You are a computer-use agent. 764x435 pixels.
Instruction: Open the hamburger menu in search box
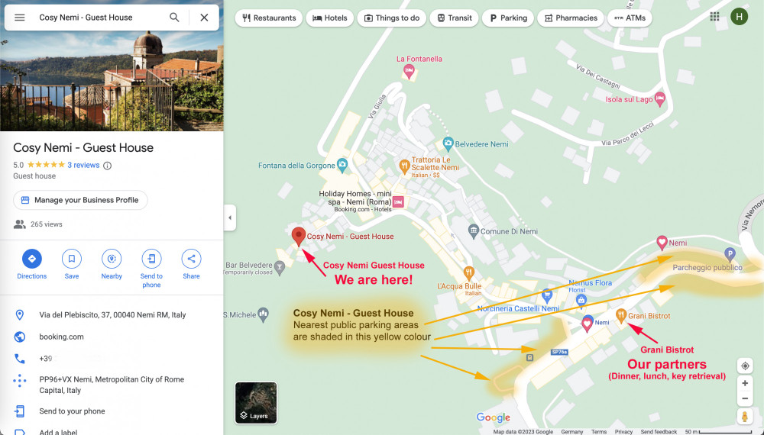tap(20, 18)
